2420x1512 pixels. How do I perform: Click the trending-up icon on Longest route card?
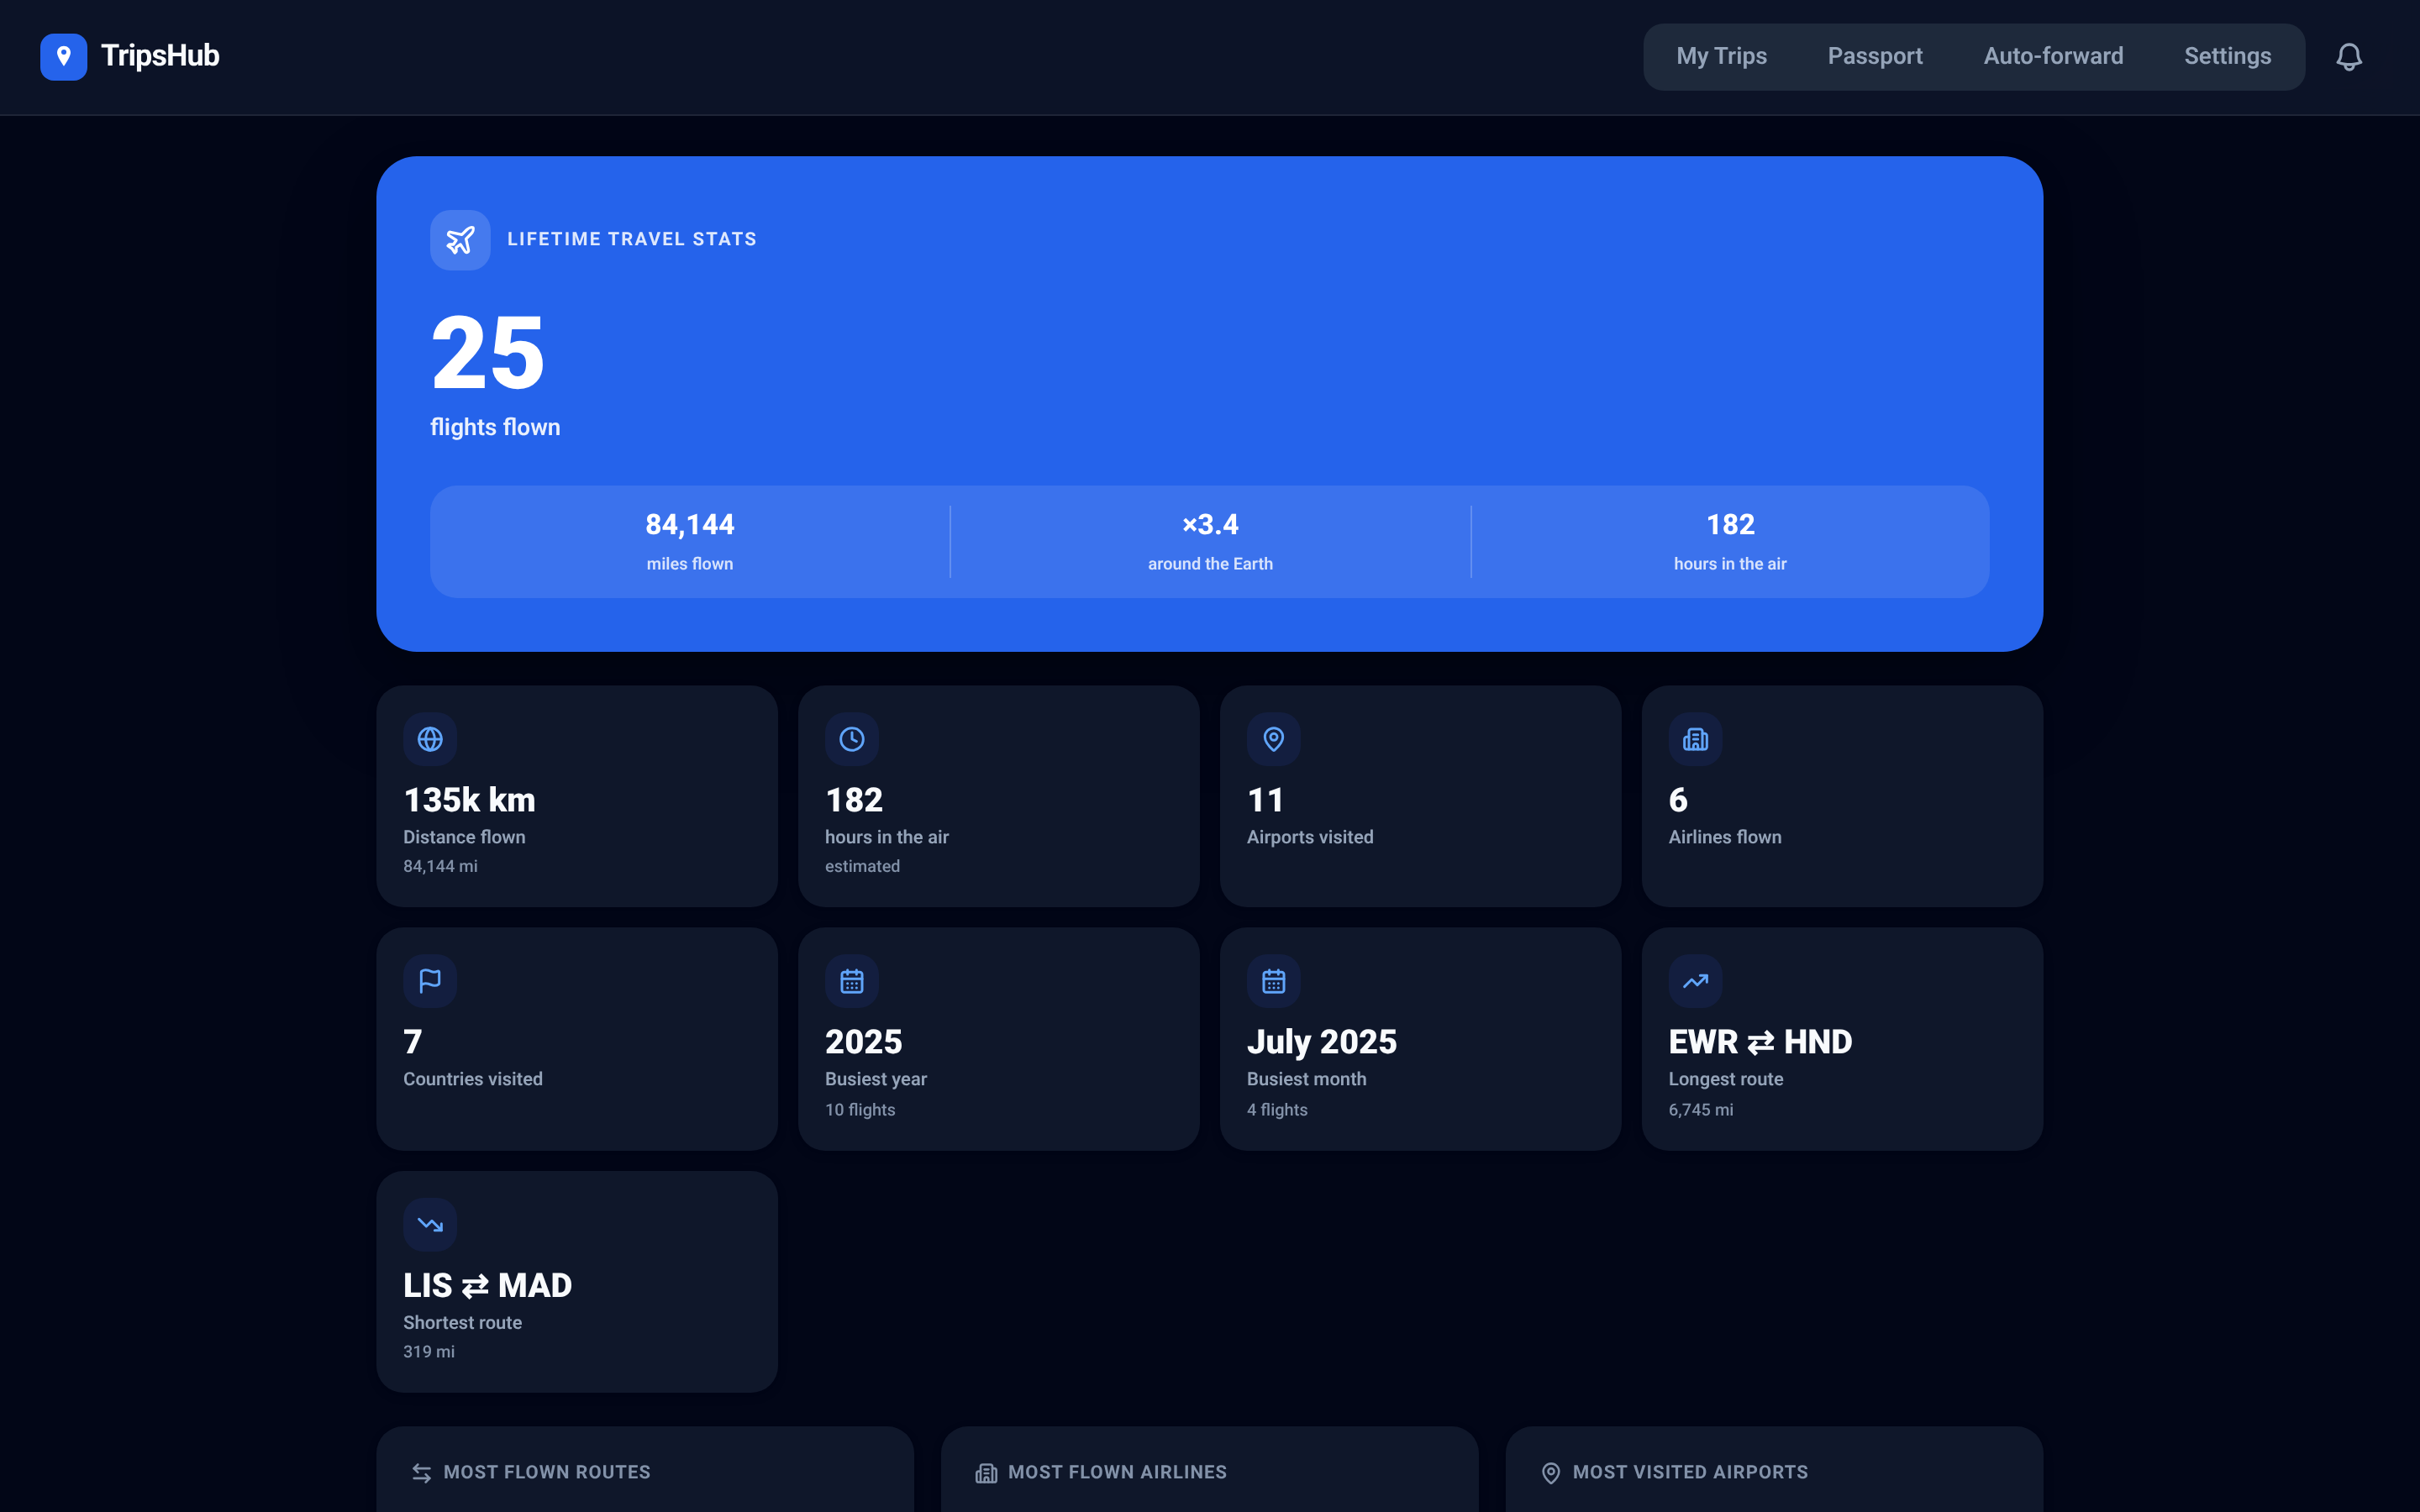pyautogui.click(x=1695, y=981)
